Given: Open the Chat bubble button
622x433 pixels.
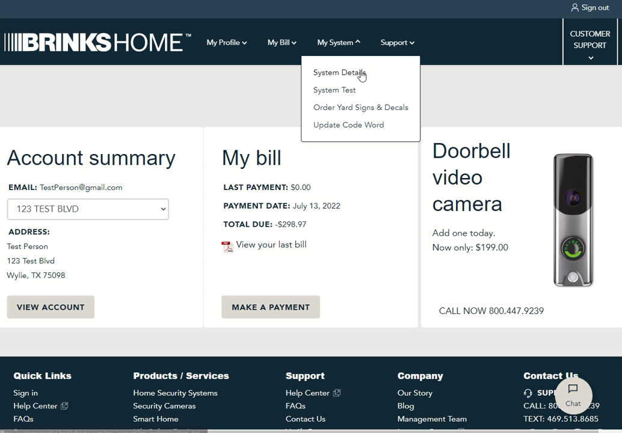Looking at the screenshot, I should tap(573, 396).
